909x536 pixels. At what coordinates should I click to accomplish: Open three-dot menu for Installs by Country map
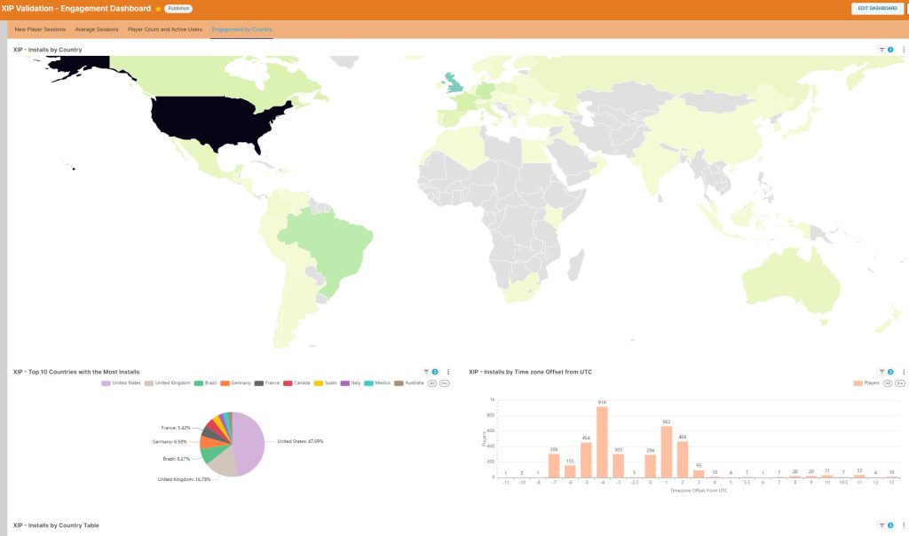[x=903, y=50]
